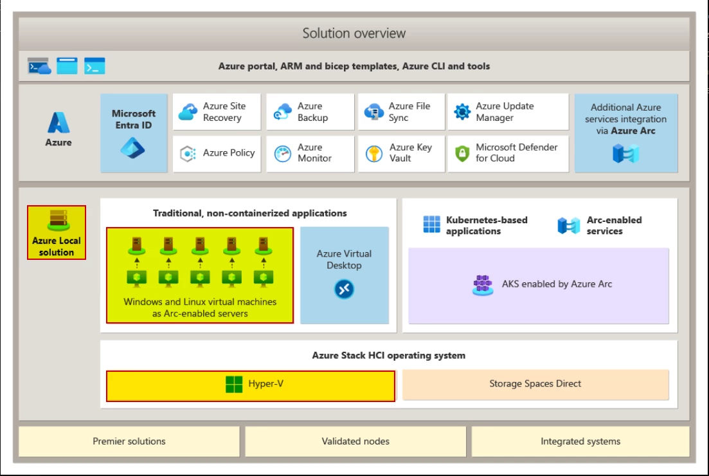Select the Azure Backup tile
This screenshot has width=709, height=476.
tap(310, 112)
